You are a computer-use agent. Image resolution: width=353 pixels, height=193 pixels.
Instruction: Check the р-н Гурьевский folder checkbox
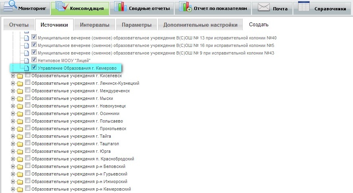(28, 173)
